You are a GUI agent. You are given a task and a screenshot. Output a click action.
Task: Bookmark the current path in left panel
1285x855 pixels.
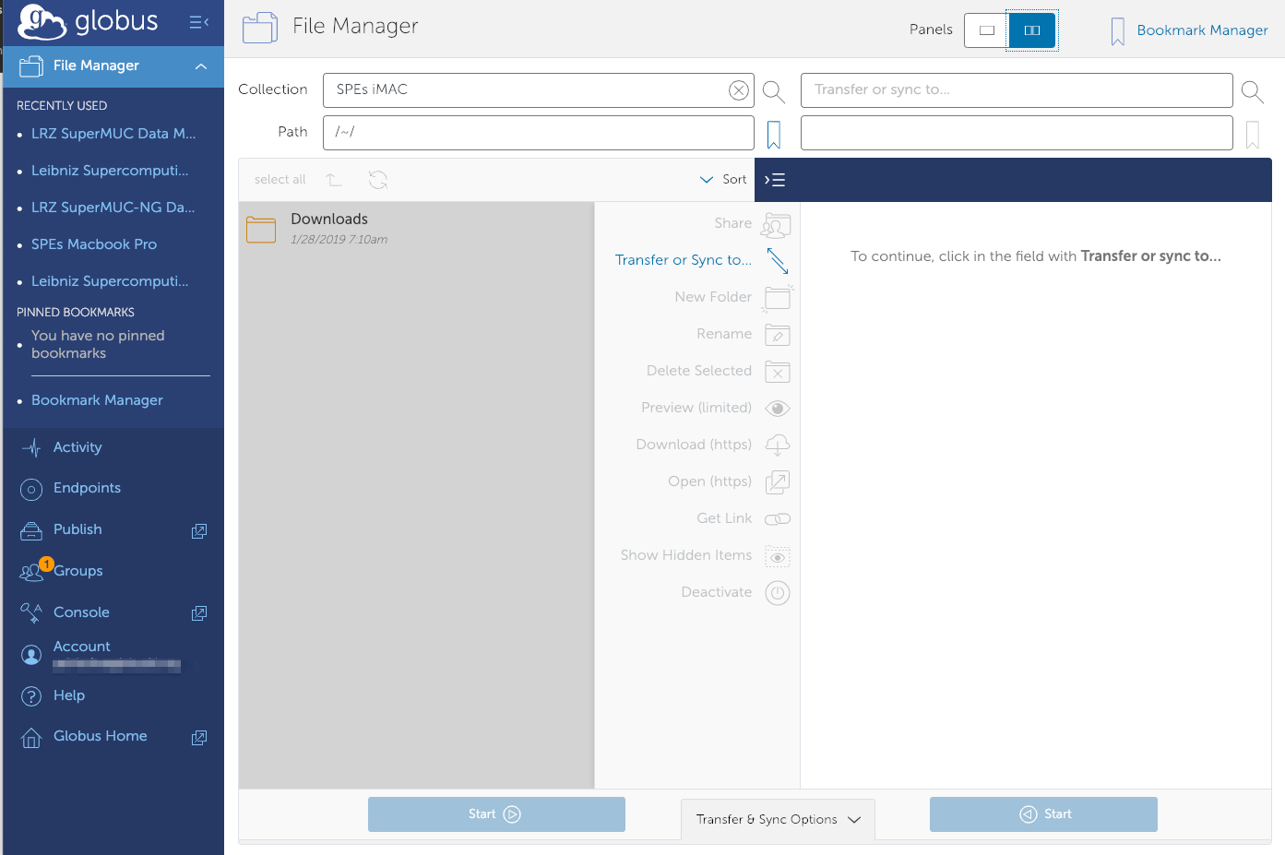click(774, 135)
